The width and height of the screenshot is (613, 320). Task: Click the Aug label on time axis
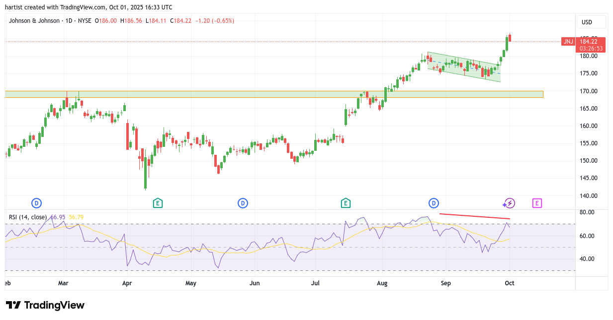pyautogui.click(x=382, y=284)
